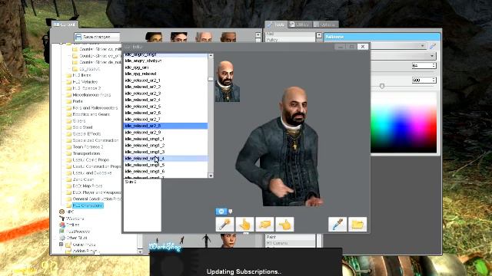Click the slider knob below the 500 field

click(x=382, y=86)
